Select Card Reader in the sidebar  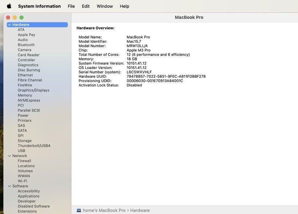coord(29,55)
